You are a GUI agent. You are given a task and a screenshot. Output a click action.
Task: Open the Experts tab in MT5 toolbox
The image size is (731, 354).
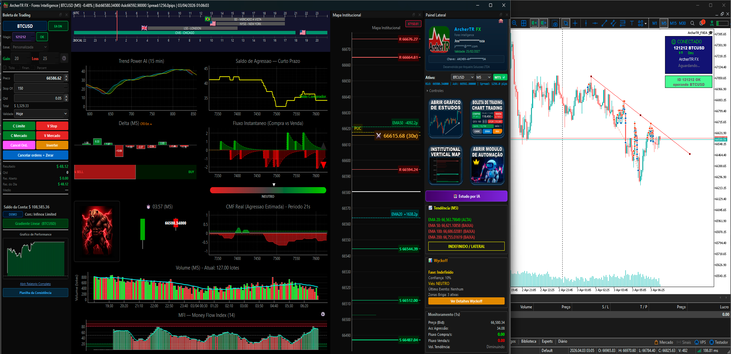(547, 341)
